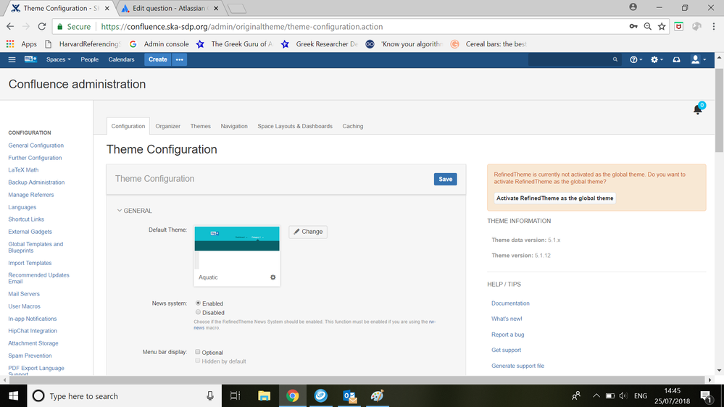Open the Chrome three-dot menu
This screenshot has height=407, width=724.
tap(714, 27)
